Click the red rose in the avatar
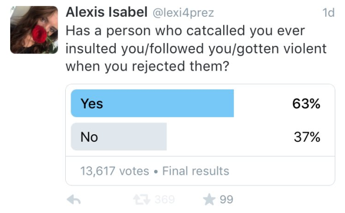The image size is (345, 213). [x=39, y=33]
